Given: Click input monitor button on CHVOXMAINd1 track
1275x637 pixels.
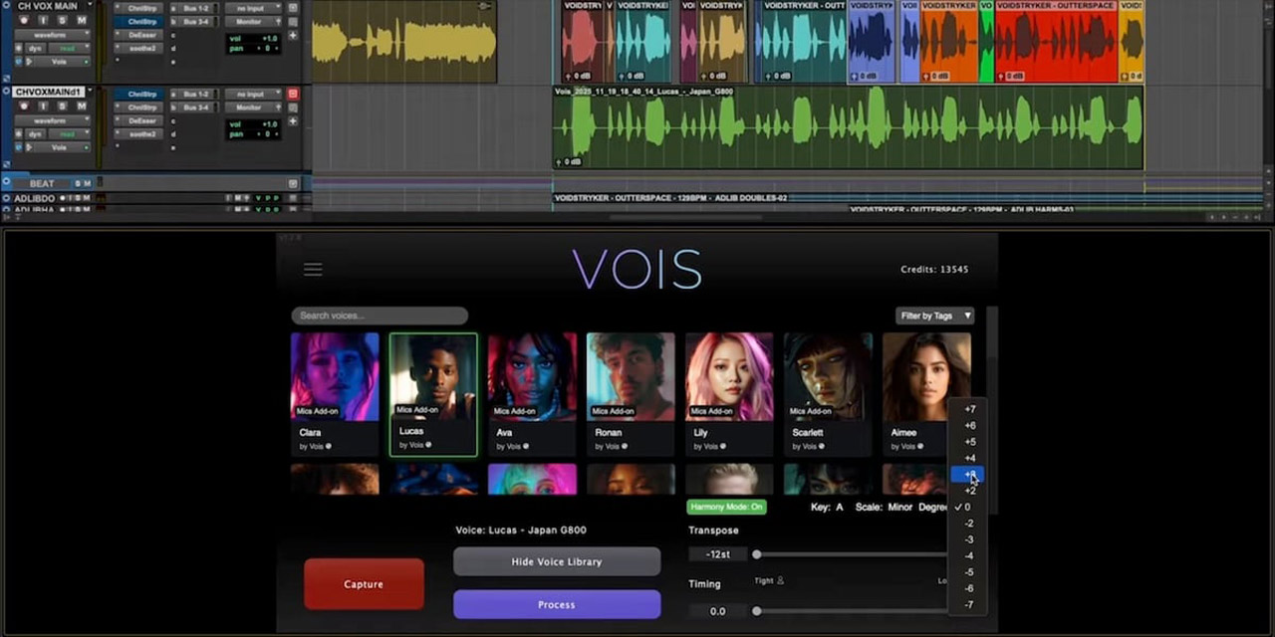Looking at the screenshot, I should coord(45,106).
